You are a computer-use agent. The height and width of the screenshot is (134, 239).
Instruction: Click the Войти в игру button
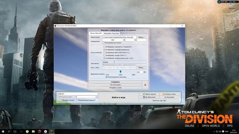tap(119, 98)
